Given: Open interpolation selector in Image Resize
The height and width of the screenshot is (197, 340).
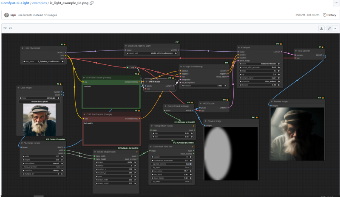Looking at the screenshot, I should tap(43, 163).
